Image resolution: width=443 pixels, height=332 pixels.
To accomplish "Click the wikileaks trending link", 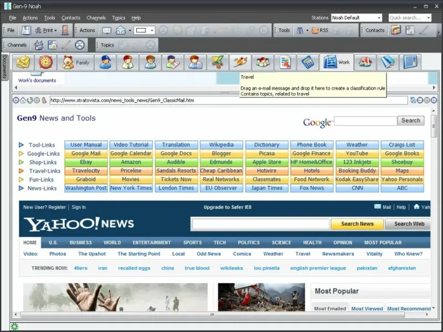I will [231, 268].
